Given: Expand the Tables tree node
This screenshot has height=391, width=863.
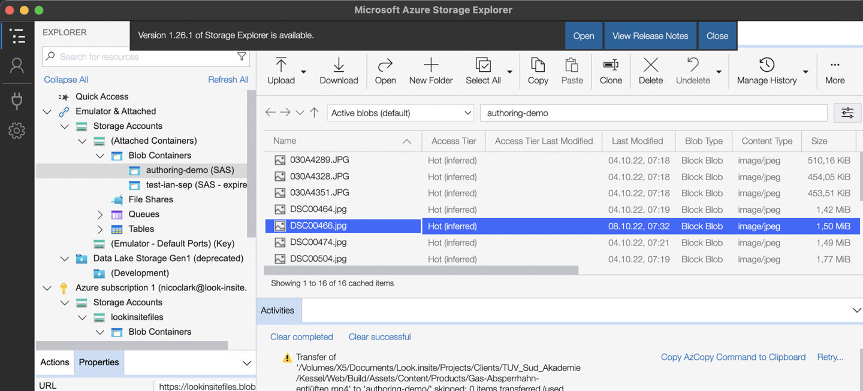Looking at the screenshot, I should pyautogui.click(x=100, y=229).
